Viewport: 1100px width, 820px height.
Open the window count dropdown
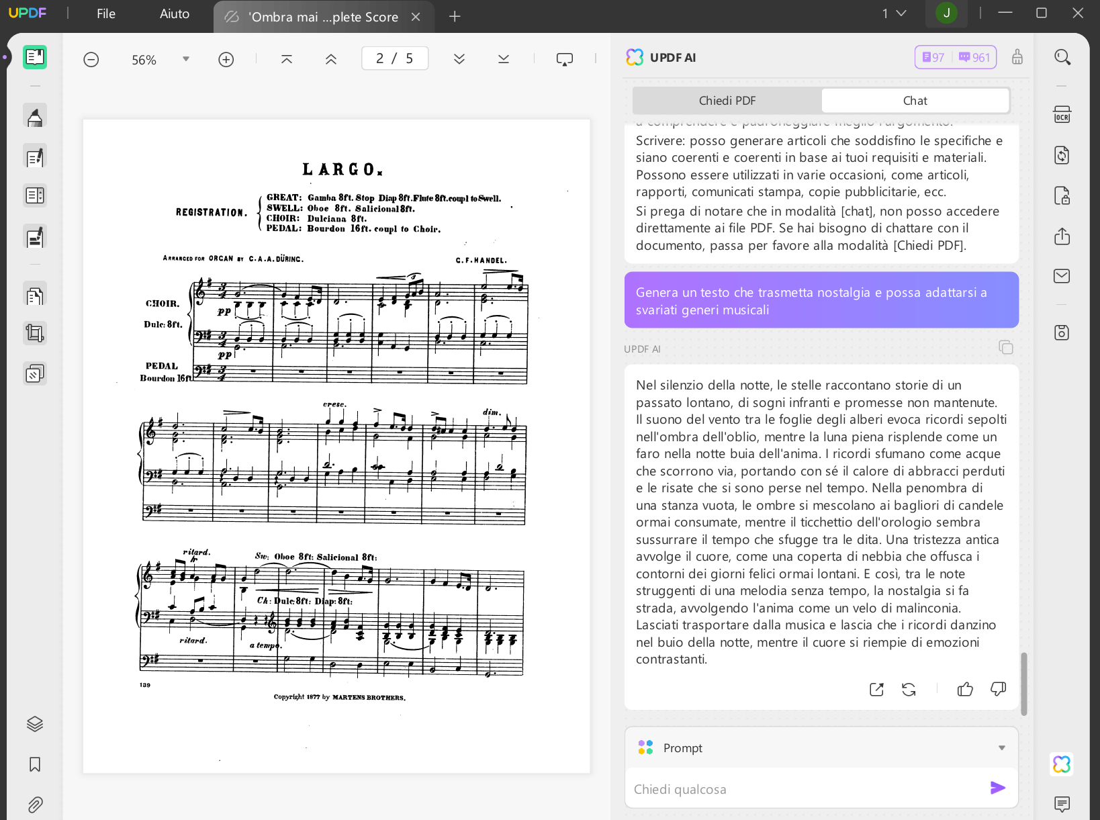pyautogui.click(x=895, y=13)
